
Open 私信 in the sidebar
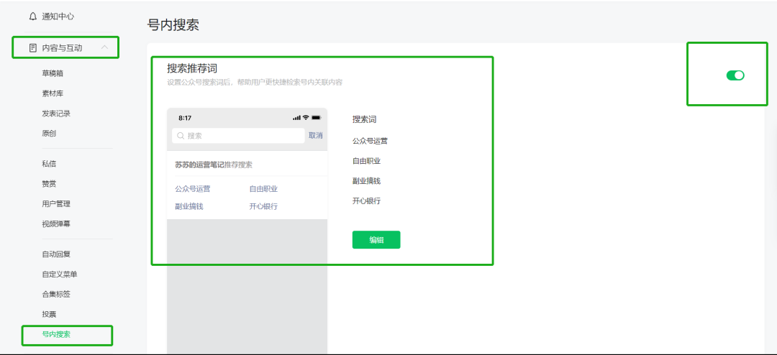49,164
